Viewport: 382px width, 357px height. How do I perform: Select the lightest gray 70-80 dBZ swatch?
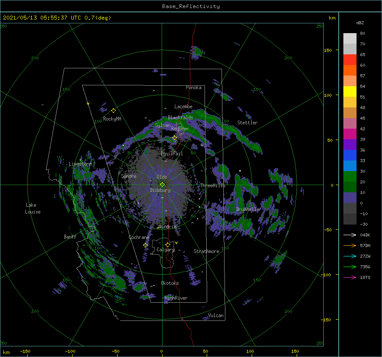point(350,39)
